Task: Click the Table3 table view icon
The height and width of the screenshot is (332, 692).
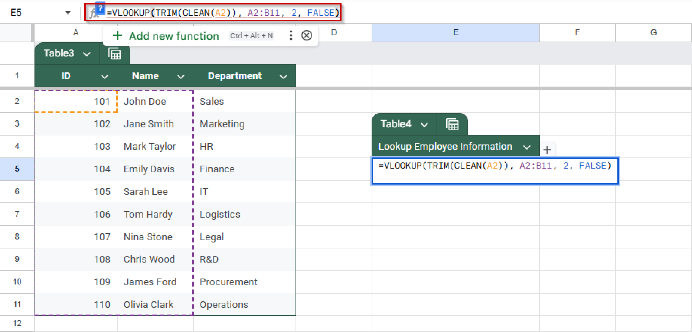Action: [x=115, y=54]
